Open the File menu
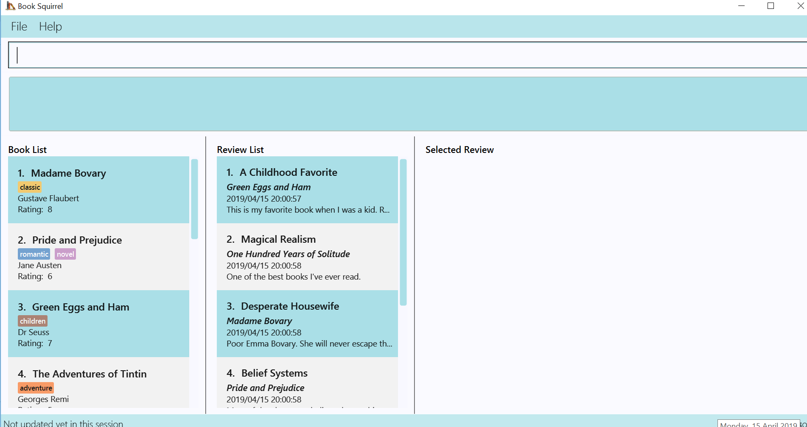 point(19,27)
